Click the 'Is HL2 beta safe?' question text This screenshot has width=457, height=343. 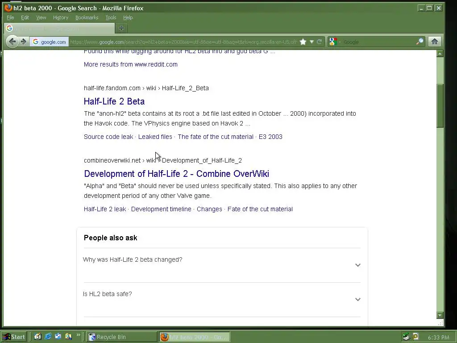tap(107, 294)
